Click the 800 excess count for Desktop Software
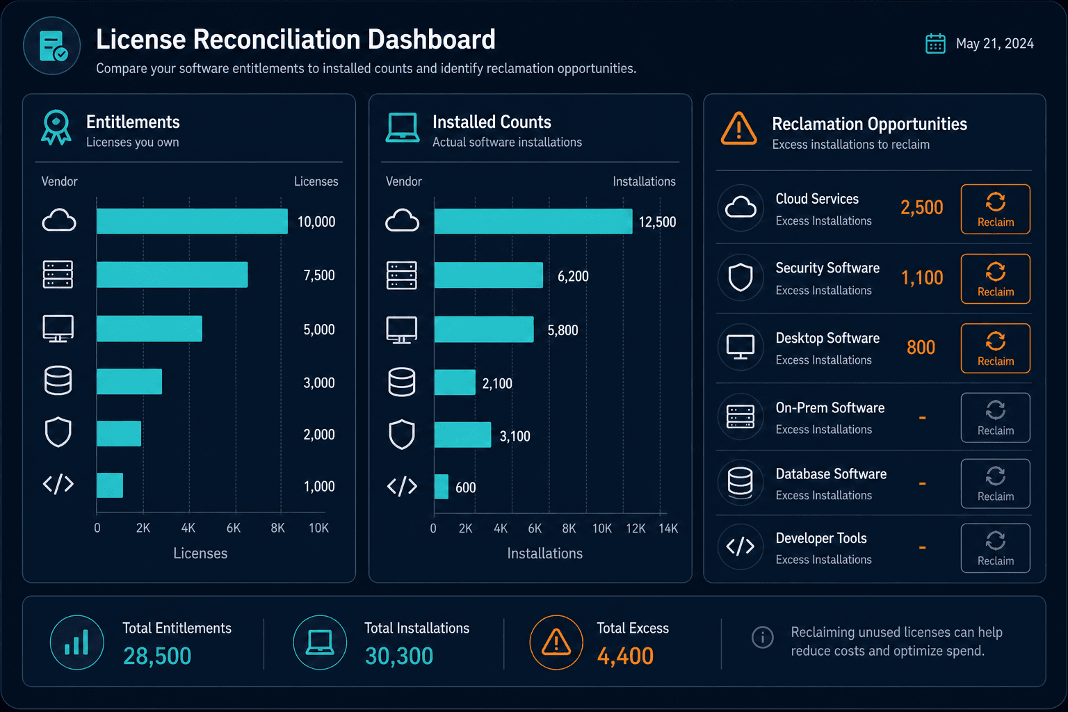This screenshot has width=1068, height=712. (921, 348)
